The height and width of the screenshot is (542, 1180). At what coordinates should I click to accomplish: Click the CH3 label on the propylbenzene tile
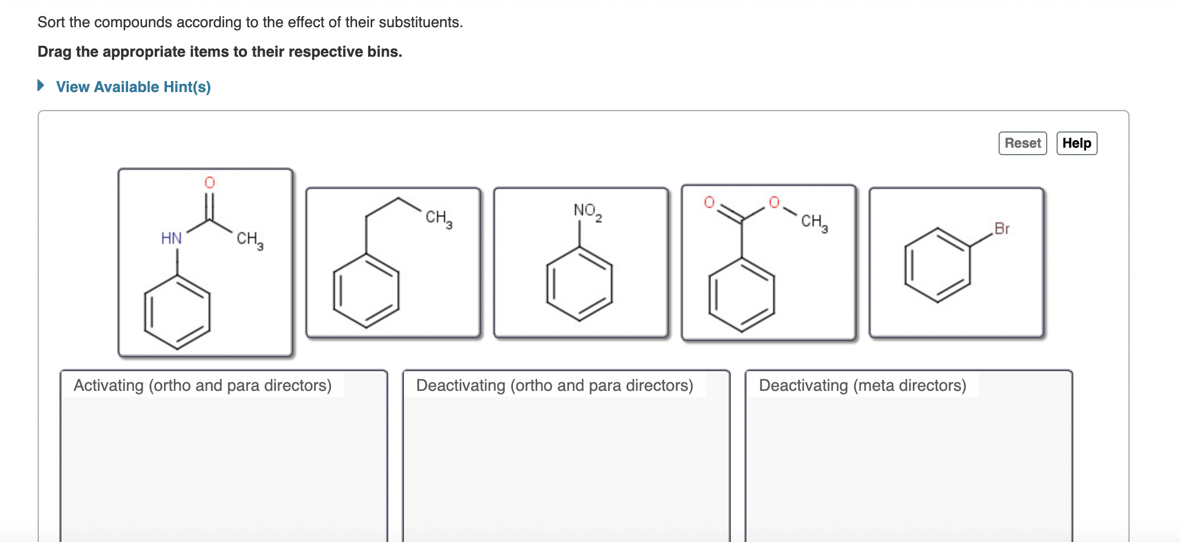coord(438,217)
